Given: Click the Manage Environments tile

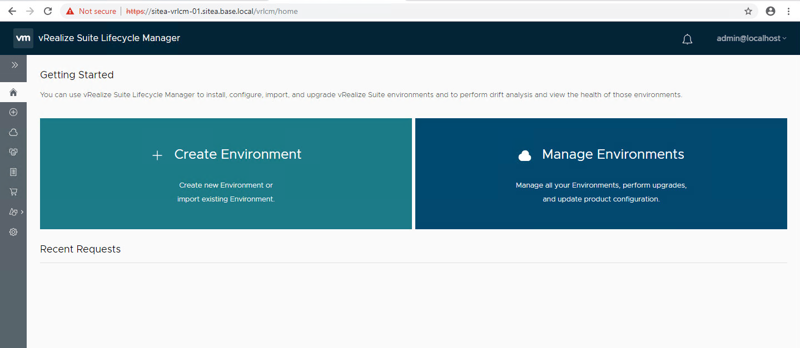Looking at the screenshot, I should [x=601, y=174].
